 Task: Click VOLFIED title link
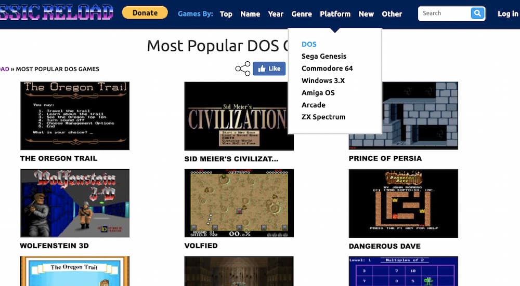pyautogui.click(x=201, y=246)
